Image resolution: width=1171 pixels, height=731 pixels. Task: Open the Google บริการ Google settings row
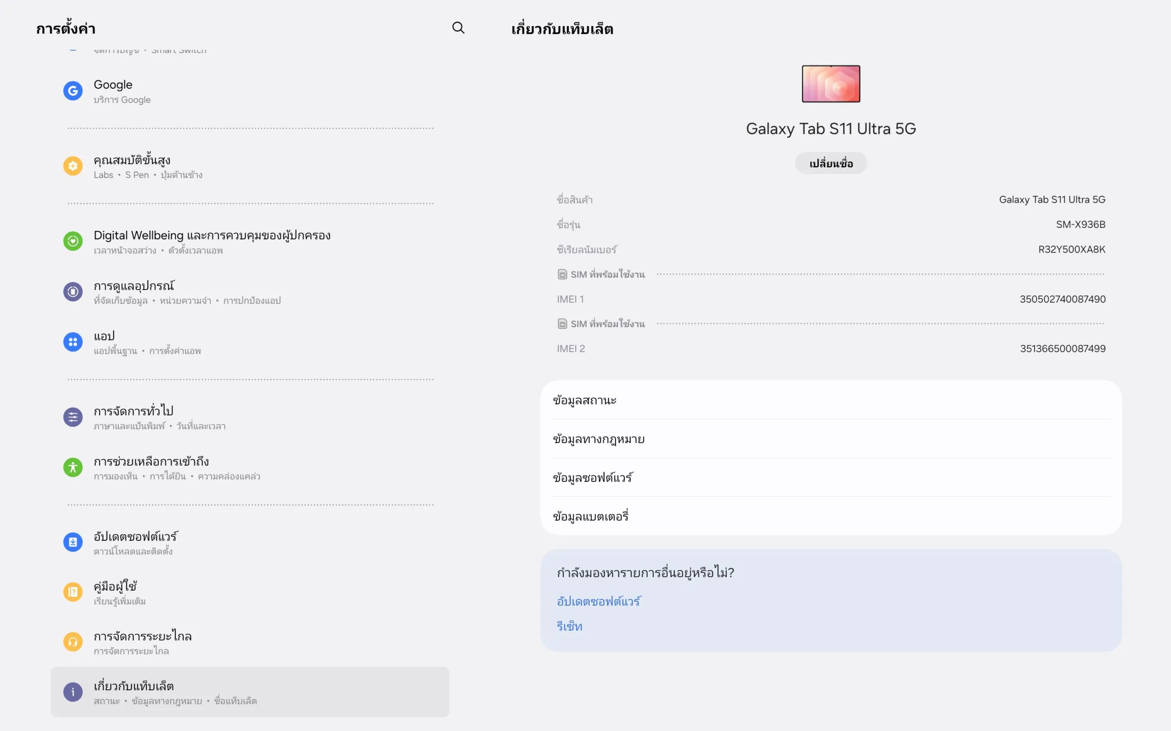[x=250, y=91]
